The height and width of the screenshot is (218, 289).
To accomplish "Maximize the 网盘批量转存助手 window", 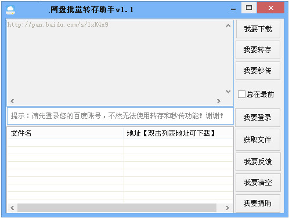I will [249, 8].
